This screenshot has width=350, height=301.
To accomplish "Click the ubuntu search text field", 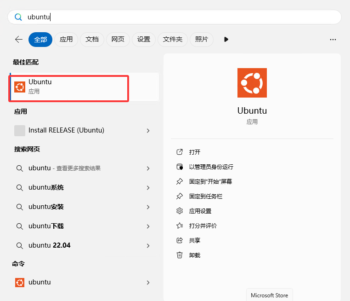I will (x=175, y=17).
